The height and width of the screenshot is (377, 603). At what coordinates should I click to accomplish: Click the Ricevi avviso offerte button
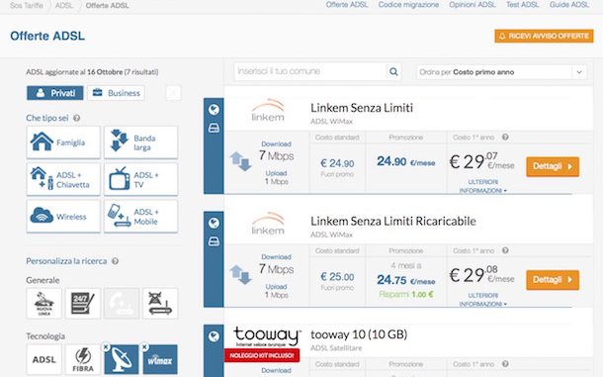(x=544, y=36)
